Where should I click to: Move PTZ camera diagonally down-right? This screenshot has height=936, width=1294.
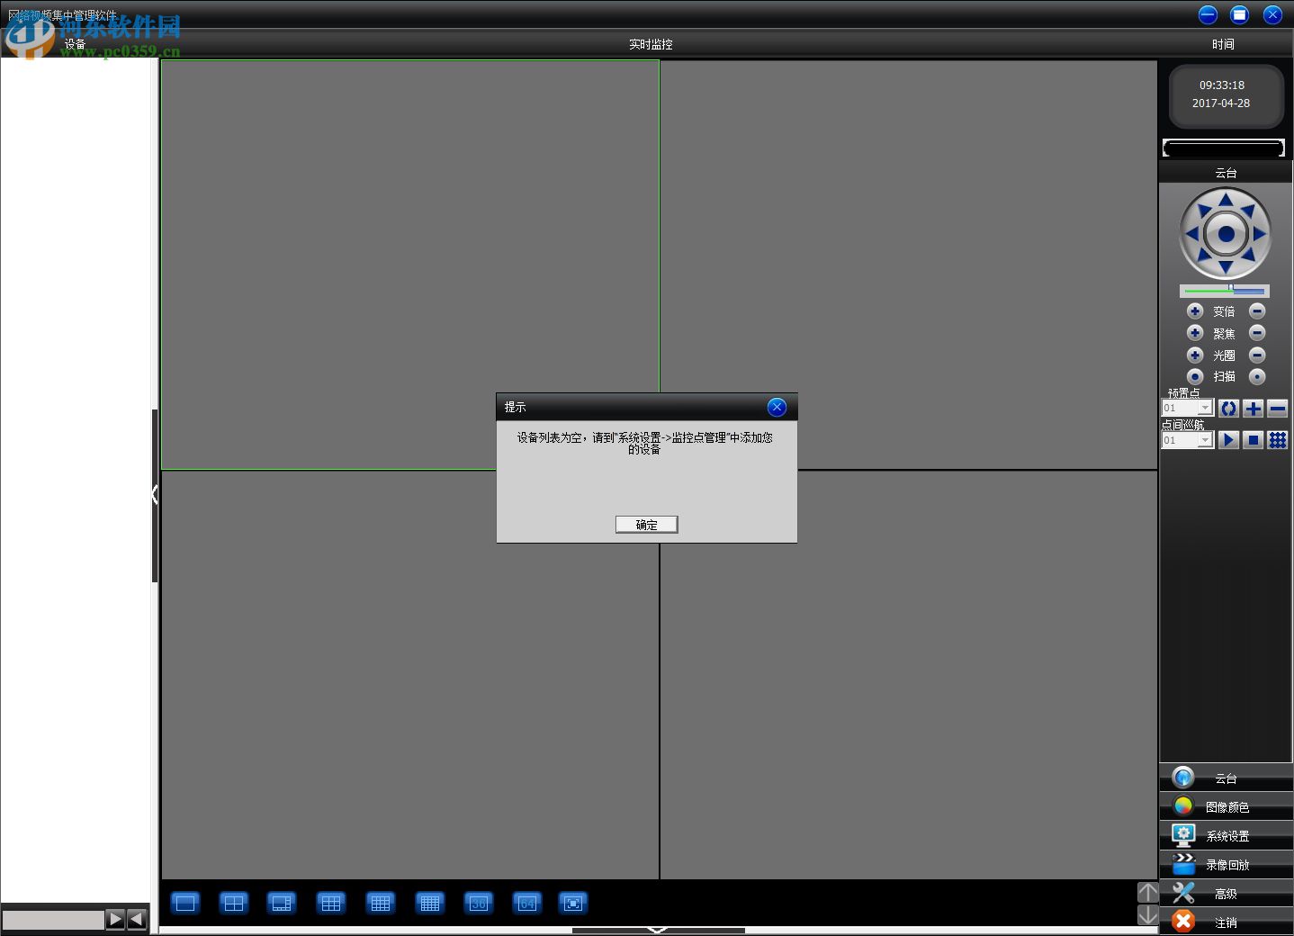(1248, 256)
